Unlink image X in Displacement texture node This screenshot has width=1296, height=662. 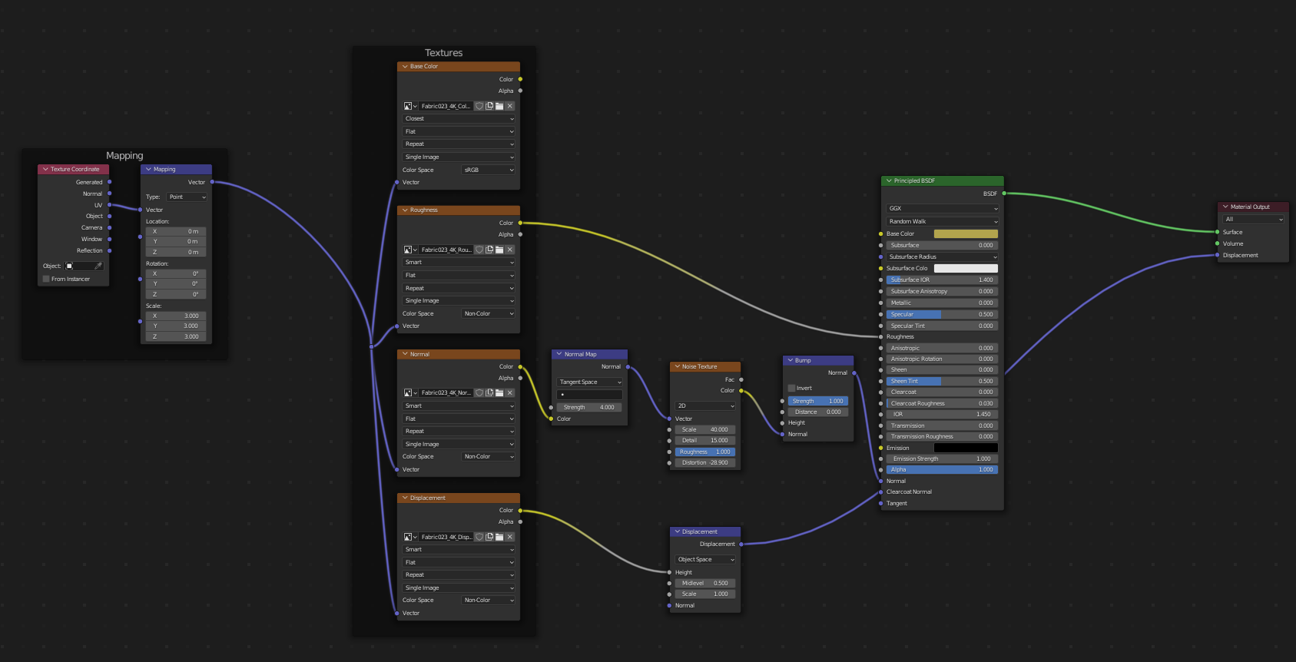[509, 537]
